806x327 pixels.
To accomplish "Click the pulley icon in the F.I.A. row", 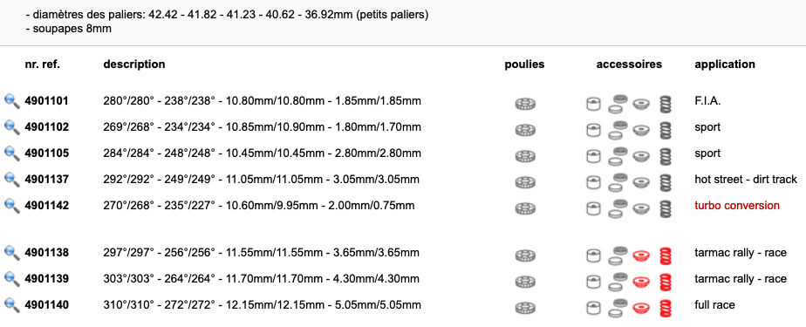I will click(525, 104).
